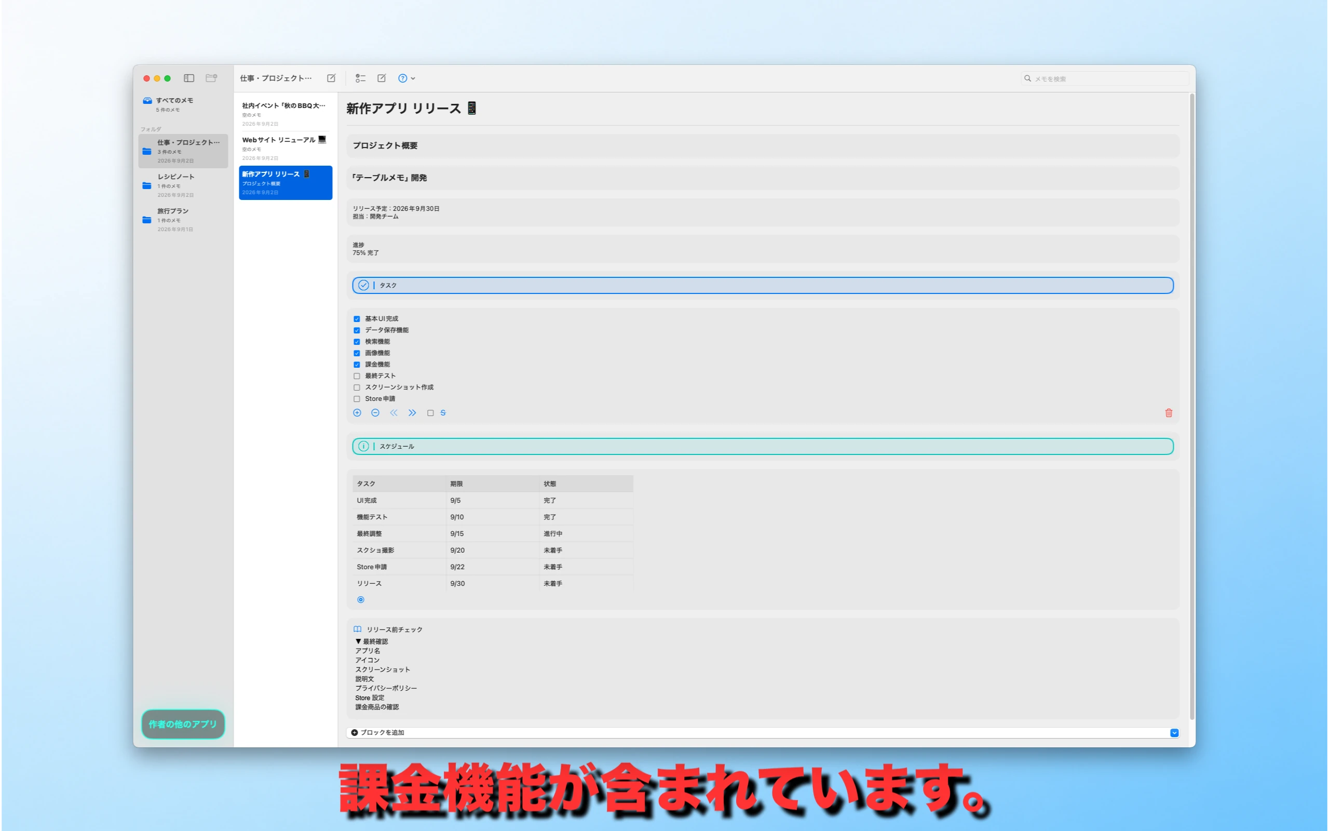Click the 課金商品の確認 list item
The width and height of the screenshot is (1329, 831).
click(377, 707)
